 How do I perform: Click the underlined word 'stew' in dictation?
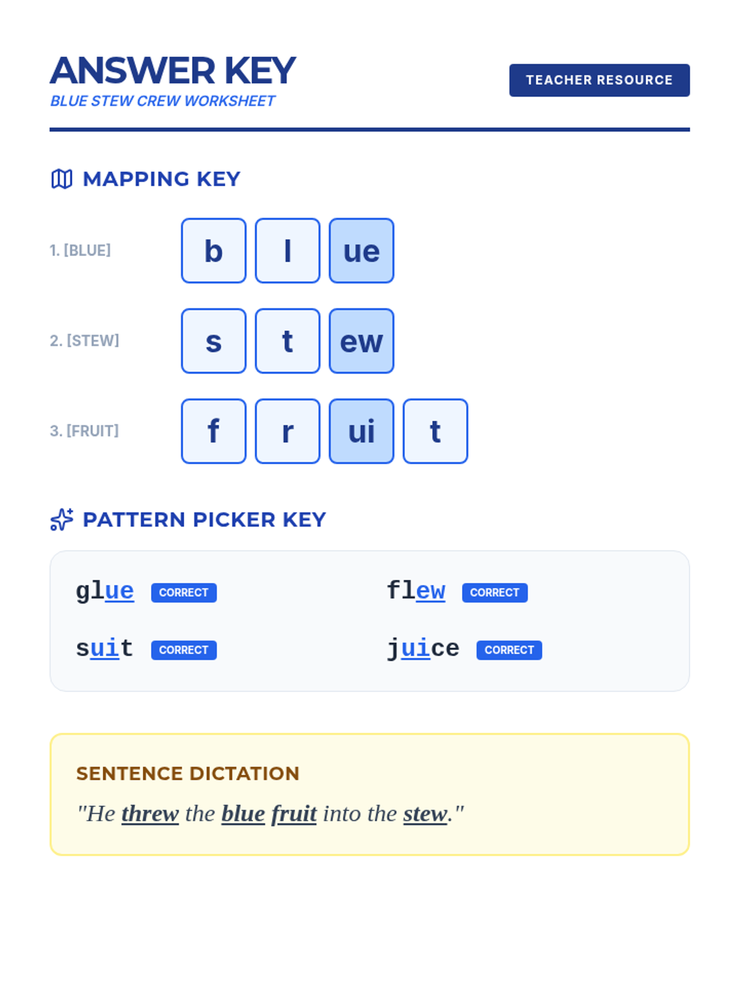[x=426, y=813]
